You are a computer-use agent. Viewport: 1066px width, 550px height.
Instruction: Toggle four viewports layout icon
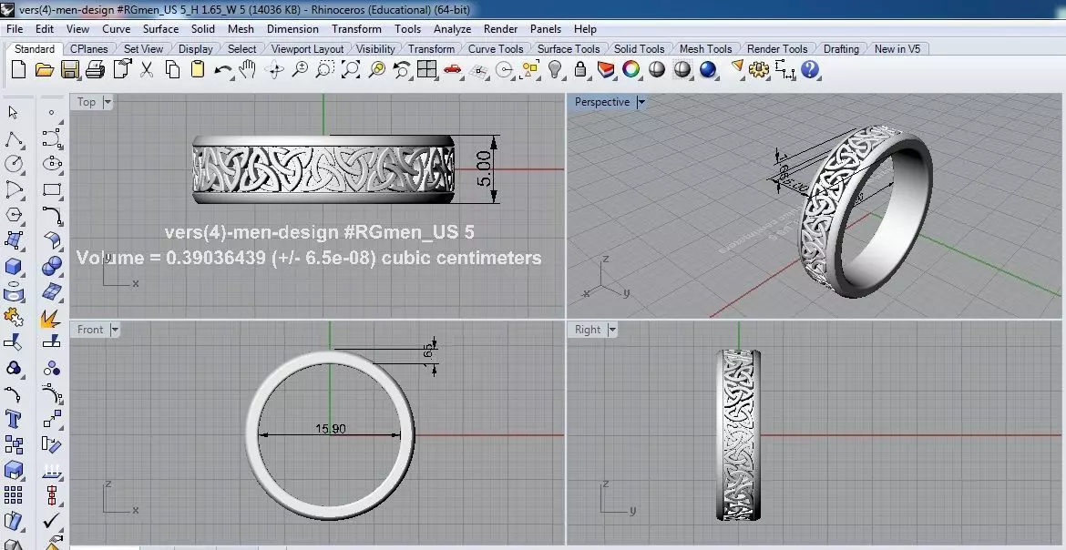[427, 69]
